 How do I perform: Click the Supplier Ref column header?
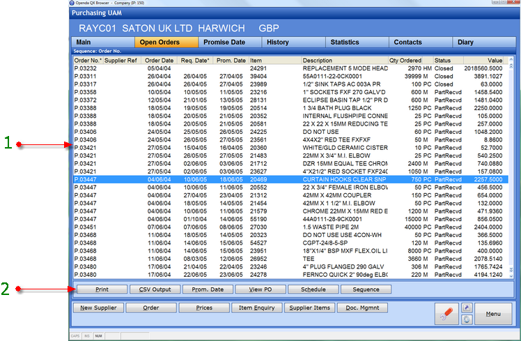coord(122,61)
